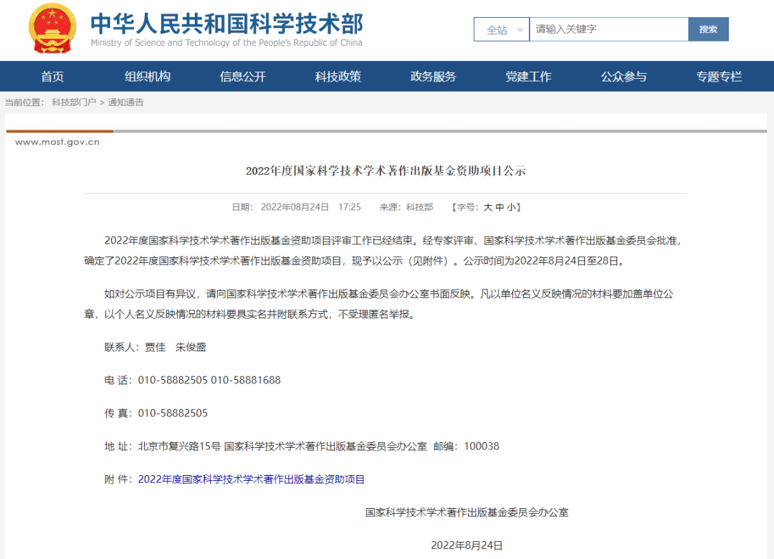Click the 搜索 search button
774x559 pixels.
708,29
